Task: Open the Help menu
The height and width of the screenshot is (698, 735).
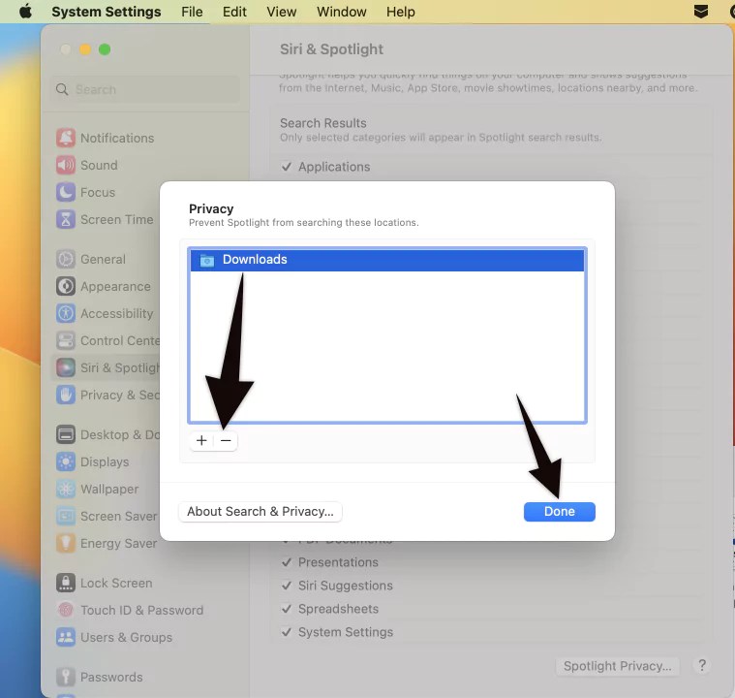Action: [400, 12]
